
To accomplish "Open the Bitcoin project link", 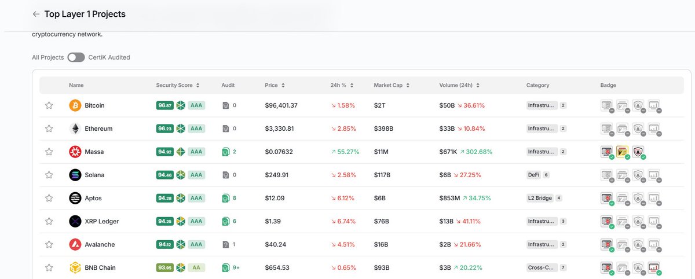I will (x=95, y=105).
